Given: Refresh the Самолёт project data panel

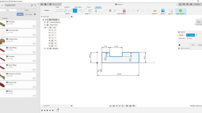Looking at the screenshot, I should (32, 5).
